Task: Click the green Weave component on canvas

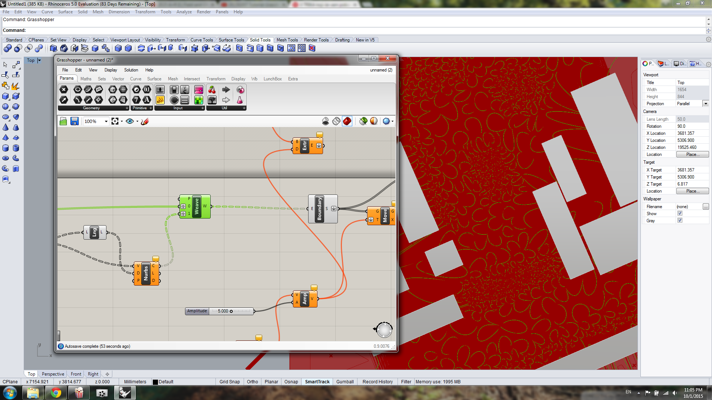Action: pyautogui.click(x=195, y=206)
